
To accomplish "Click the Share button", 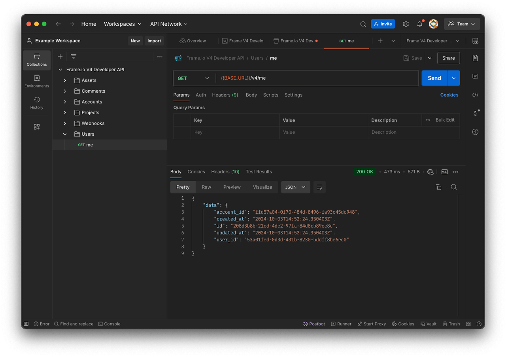I will coord(448,58).
